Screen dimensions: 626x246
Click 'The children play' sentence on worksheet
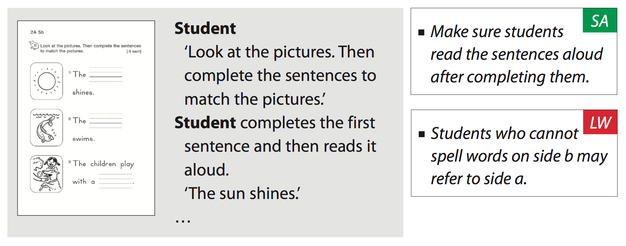click(x=103, y=164)
